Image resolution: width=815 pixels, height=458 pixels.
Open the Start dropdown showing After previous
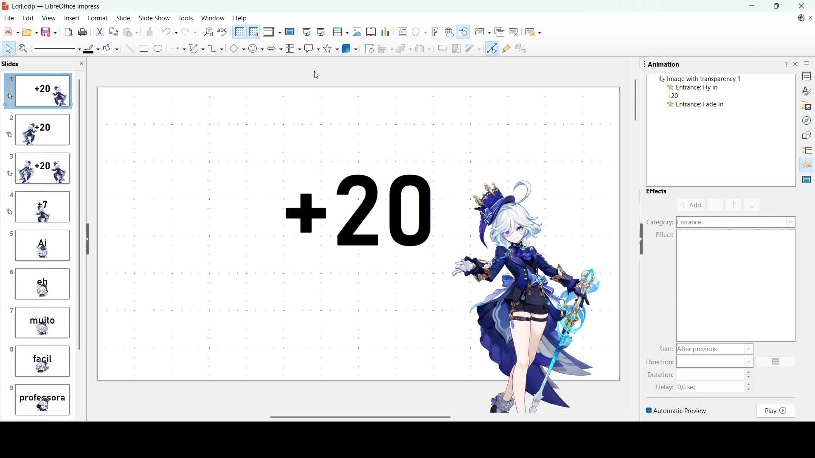(715, 349)
